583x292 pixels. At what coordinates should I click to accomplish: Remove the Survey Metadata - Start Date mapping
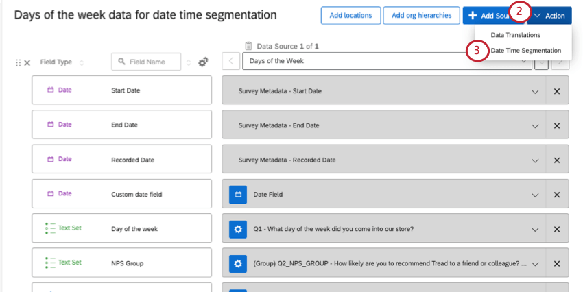tap(556, 90)
